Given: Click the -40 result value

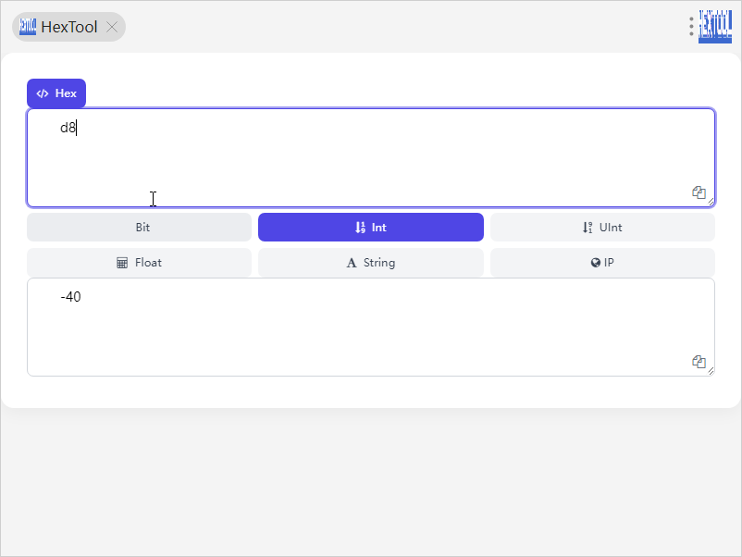Looking at the screenshot, I should tap(70, 297).
